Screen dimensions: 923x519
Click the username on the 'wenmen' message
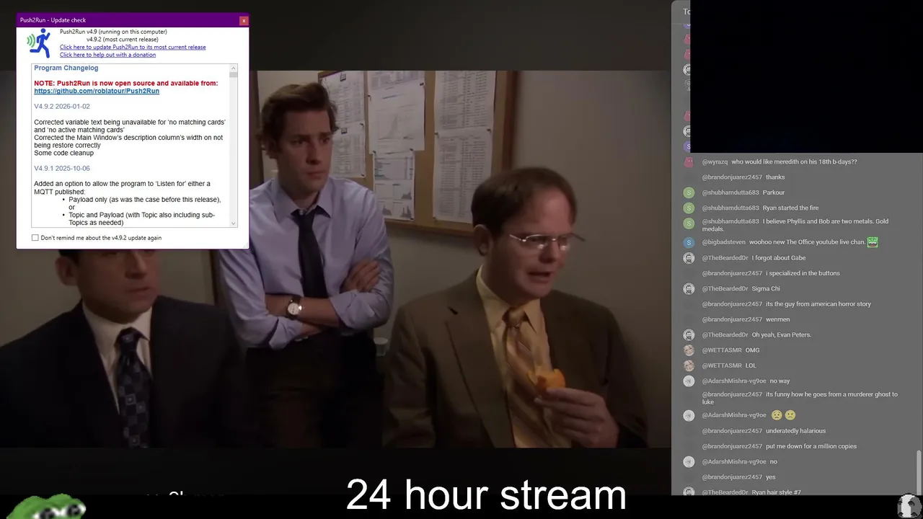click(732, 319)
